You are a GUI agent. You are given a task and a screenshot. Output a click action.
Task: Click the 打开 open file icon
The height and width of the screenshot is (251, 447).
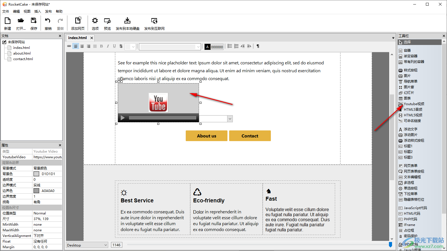[x=21, y=21]
